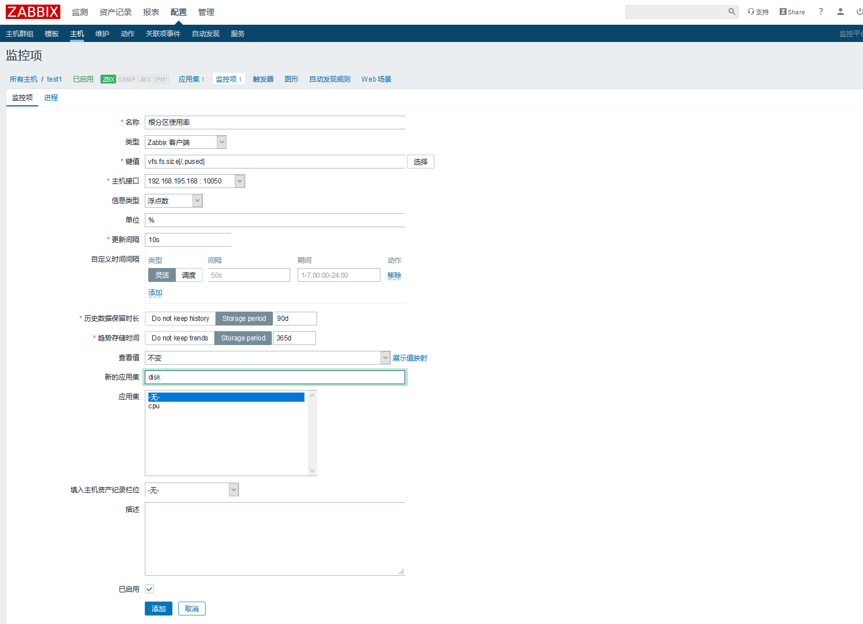Open the 查看值 不变 dropdown
This screenshot has height=624, width=863.
pyautogui.click(x=268, y=358)
